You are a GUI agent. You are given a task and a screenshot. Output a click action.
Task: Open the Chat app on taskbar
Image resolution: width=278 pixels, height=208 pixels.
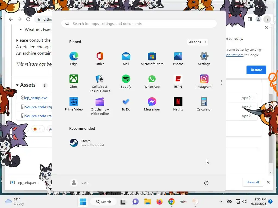coord(135,201)
